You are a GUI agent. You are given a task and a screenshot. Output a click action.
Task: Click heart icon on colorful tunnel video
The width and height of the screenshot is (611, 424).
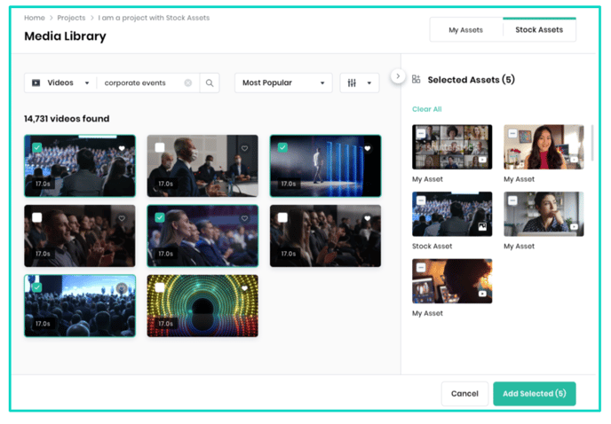tap(244, 288)
